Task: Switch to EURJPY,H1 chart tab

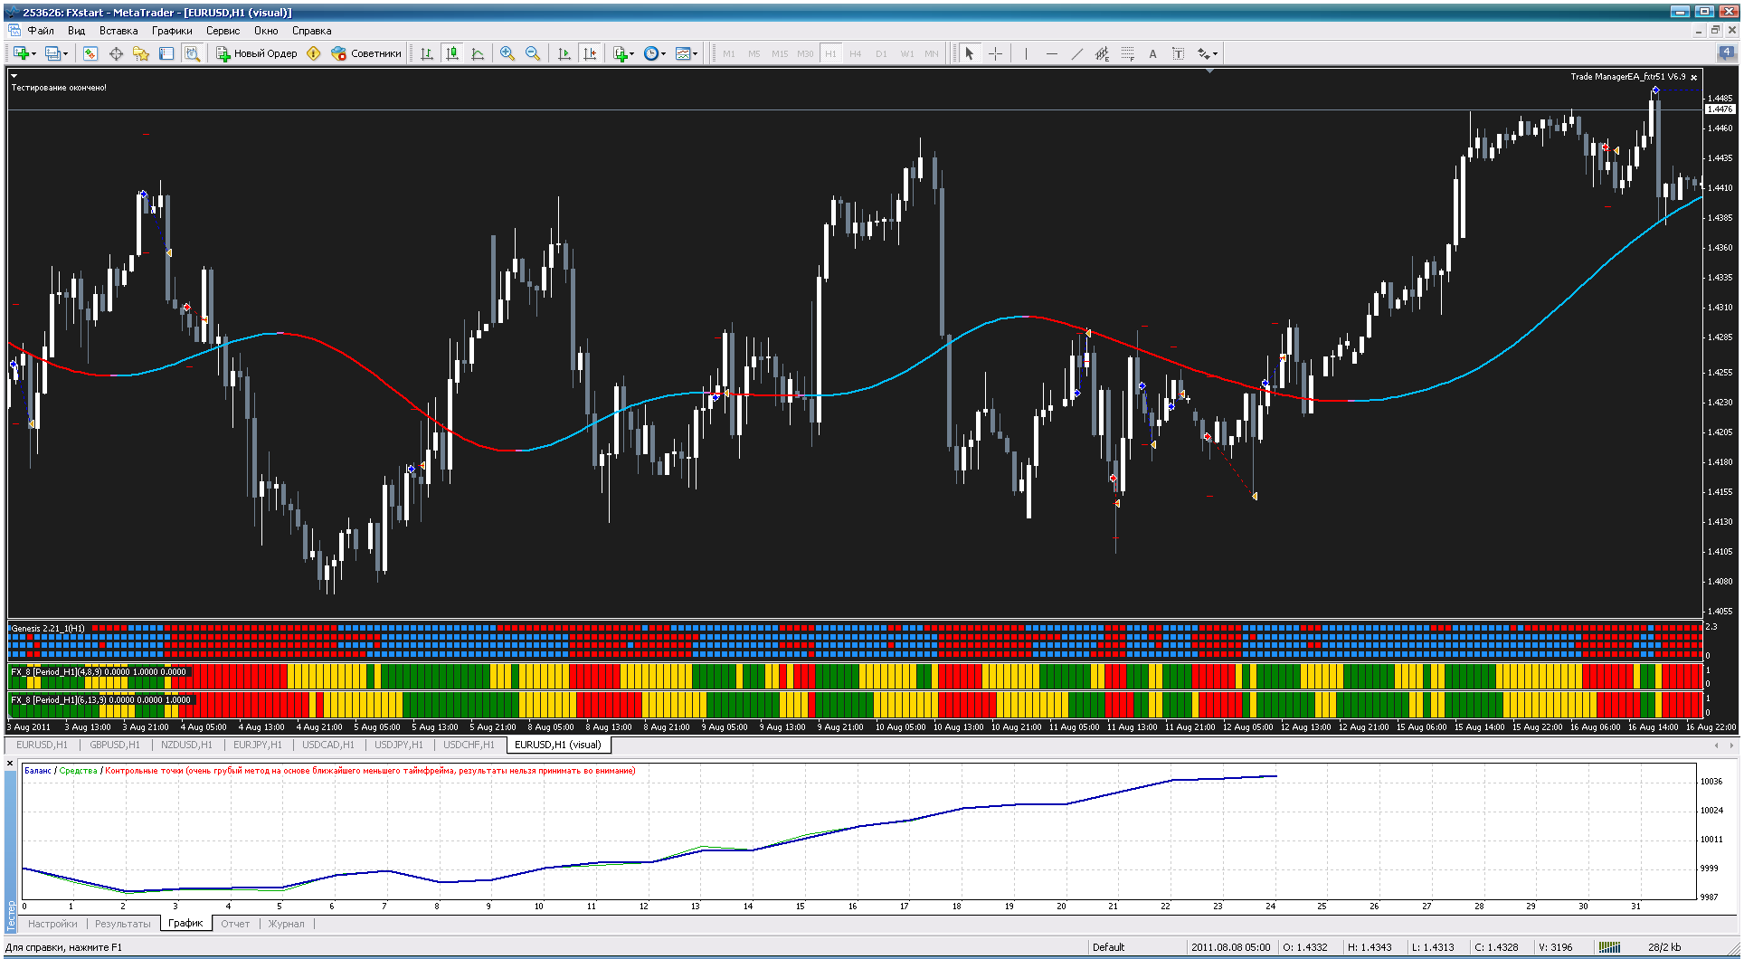Action: pyautogui.click(x=258, y=745)
